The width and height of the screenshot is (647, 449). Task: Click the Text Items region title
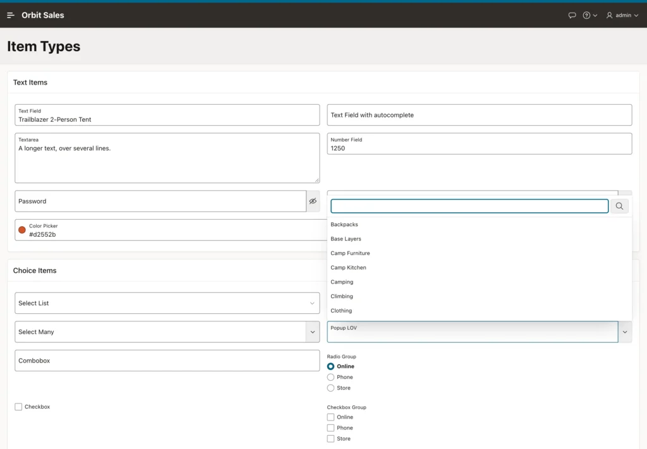pyautogui.click(x=30, y=83)
